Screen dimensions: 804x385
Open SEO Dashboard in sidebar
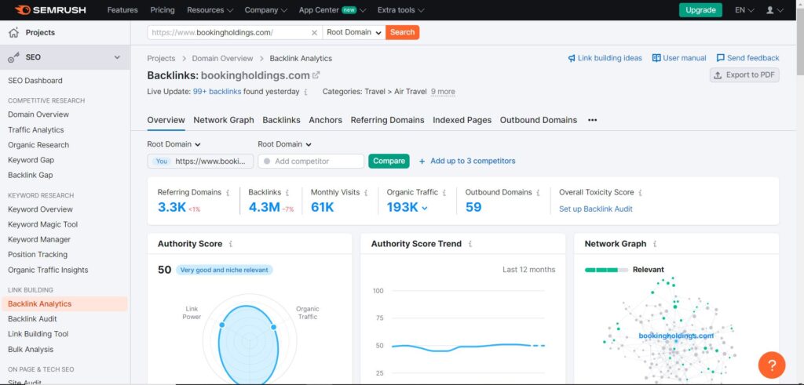pyautogui.click(x=35, y=81)
